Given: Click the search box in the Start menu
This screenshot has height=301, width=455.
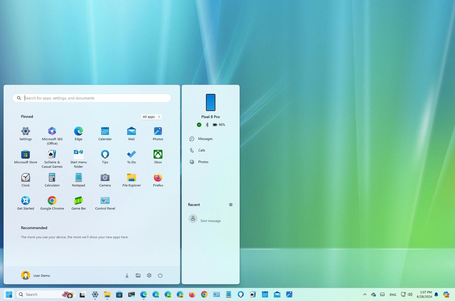Looking at the screenshot, I should (x=92, y=98).
